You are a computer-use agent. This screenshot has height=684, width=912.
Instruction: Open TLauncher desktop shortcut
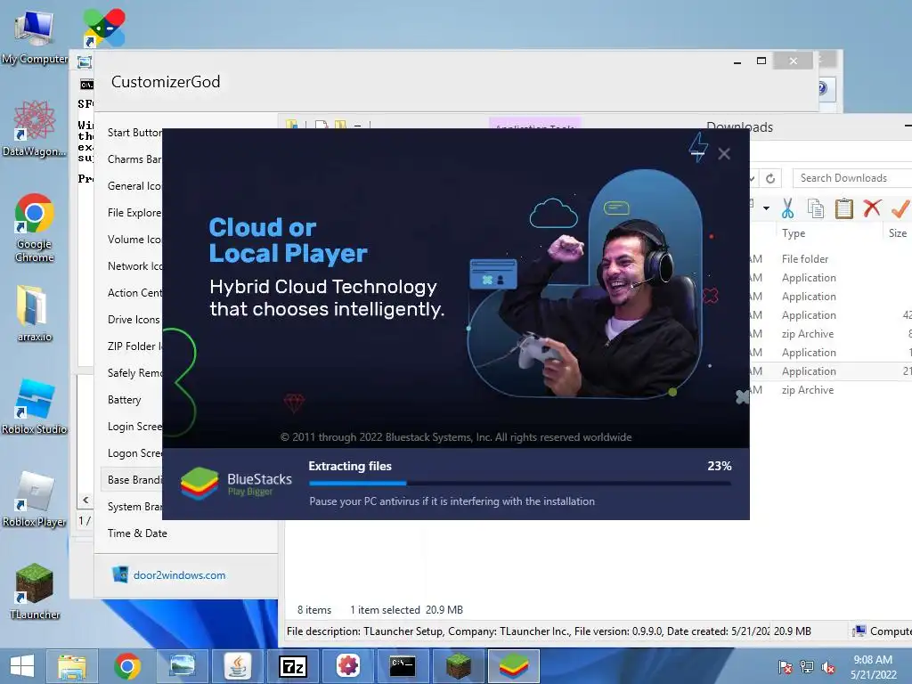[35, 591]
